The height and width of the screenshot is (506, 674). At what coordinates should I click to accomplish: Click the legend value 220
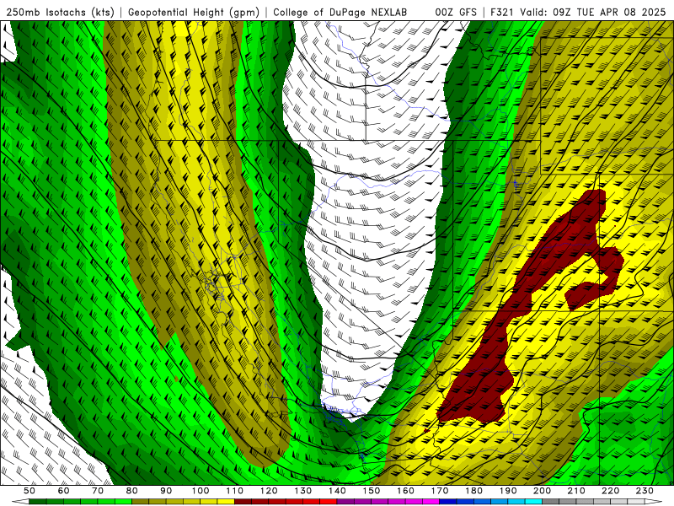(610, 491)
